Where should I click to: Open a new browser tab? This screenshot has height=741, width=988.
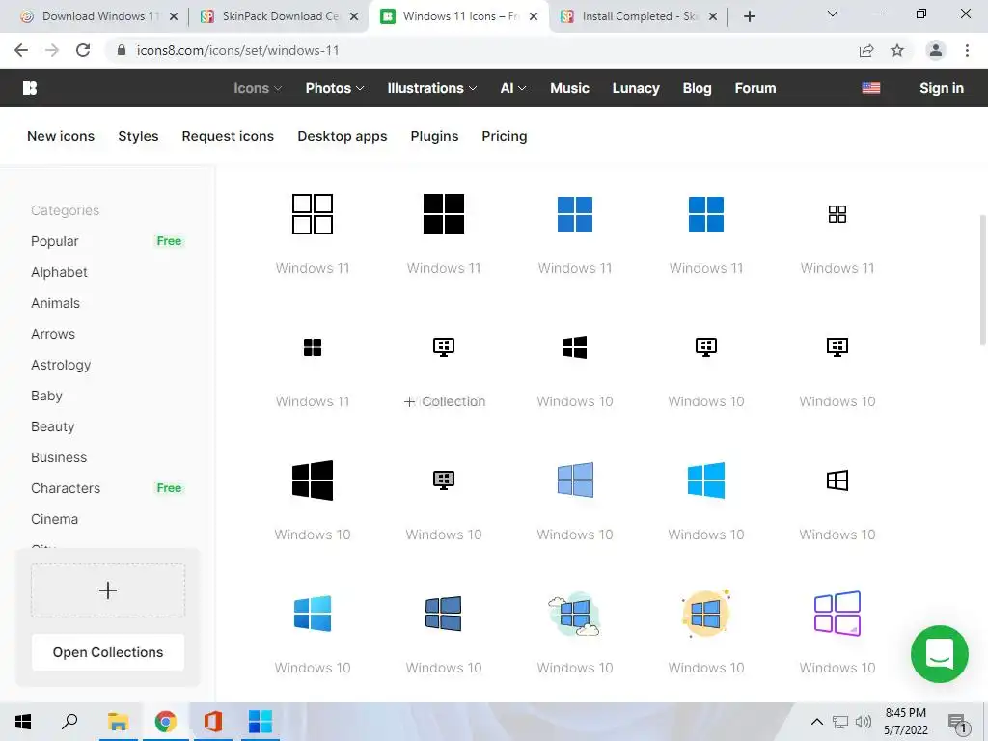coord(749,16)
